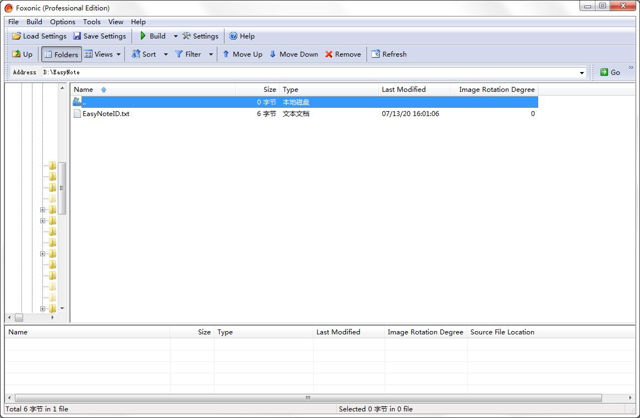
Task: Select the parent directory '..' row
Action: pyautogui.click(x=305, y=102)
